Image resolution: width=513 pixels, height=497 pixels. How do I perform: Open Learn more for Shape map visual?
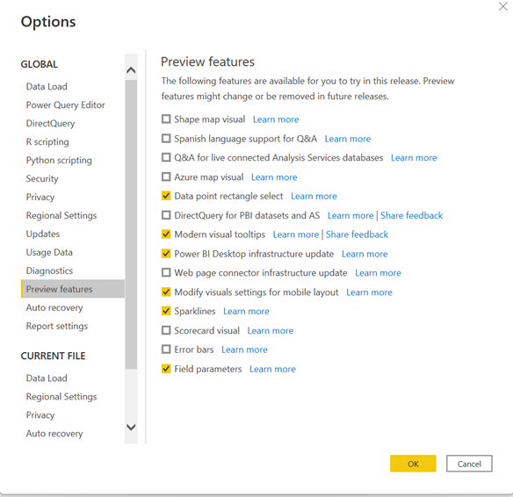tap(276, 119)
